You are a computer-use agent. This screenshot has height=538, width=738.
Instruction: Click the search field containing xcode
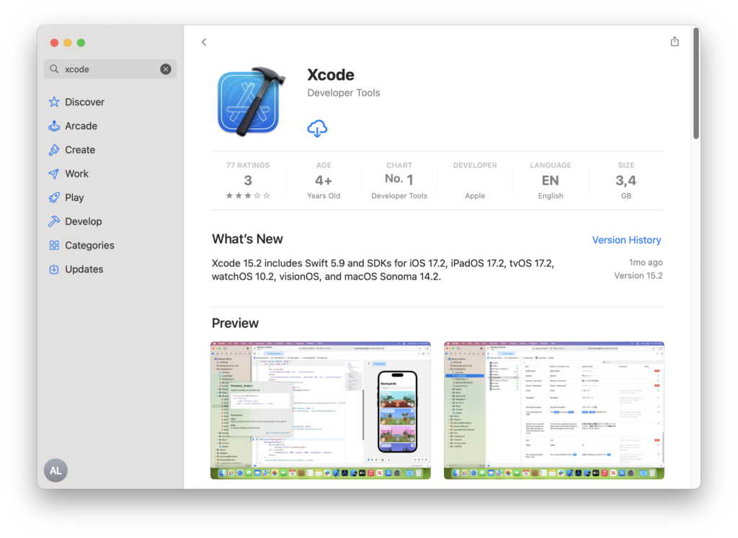(110, 69)
